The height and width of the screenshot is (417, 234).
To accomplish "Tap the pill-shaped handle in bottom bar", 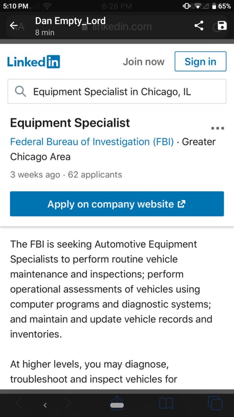I will pos(117,406).
